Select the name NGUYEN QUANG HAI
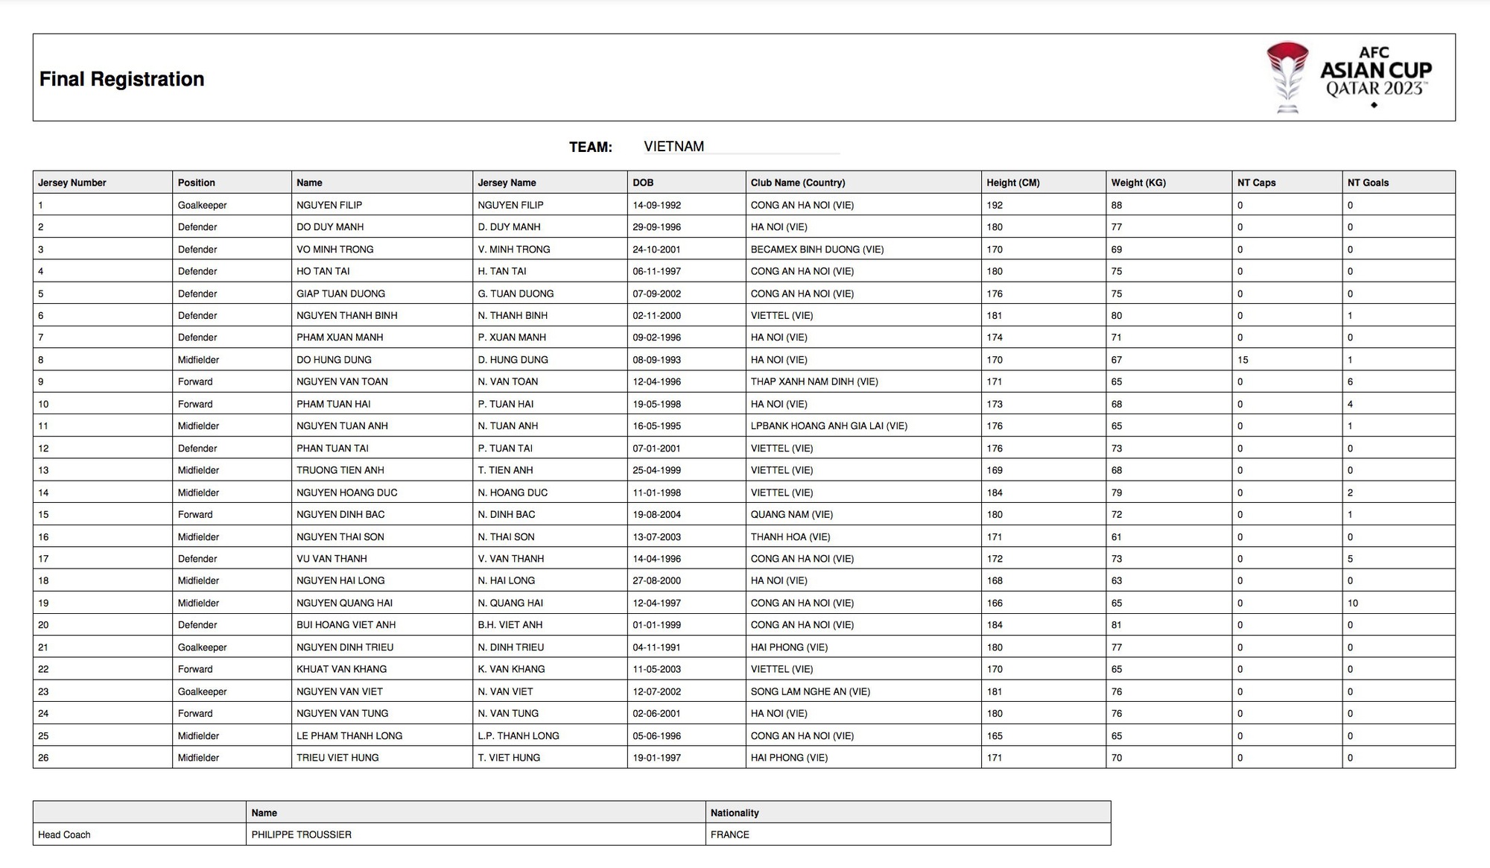This screenshot has height=868, width=1490. [344, 603]
